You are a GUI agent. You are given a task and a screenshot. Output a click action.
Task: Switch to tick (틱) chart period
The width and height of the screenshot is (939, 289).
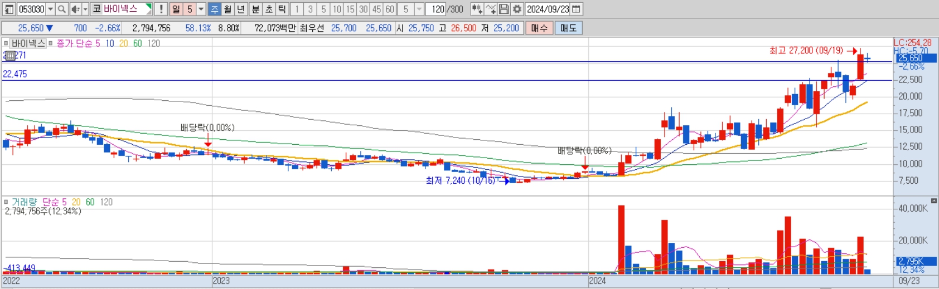pyautogui.click(x=282, y=9)
